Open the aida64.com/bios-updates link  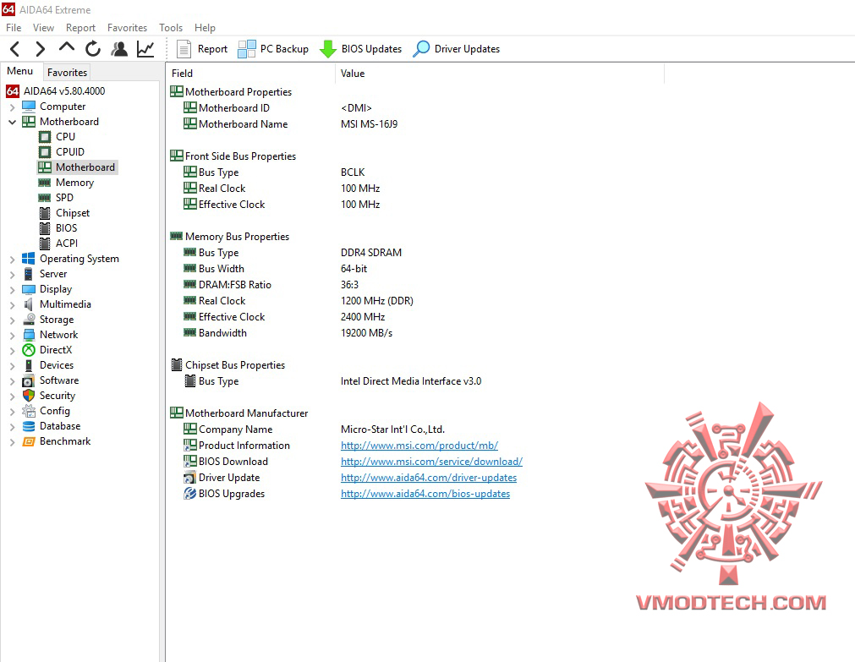[425, 494]
